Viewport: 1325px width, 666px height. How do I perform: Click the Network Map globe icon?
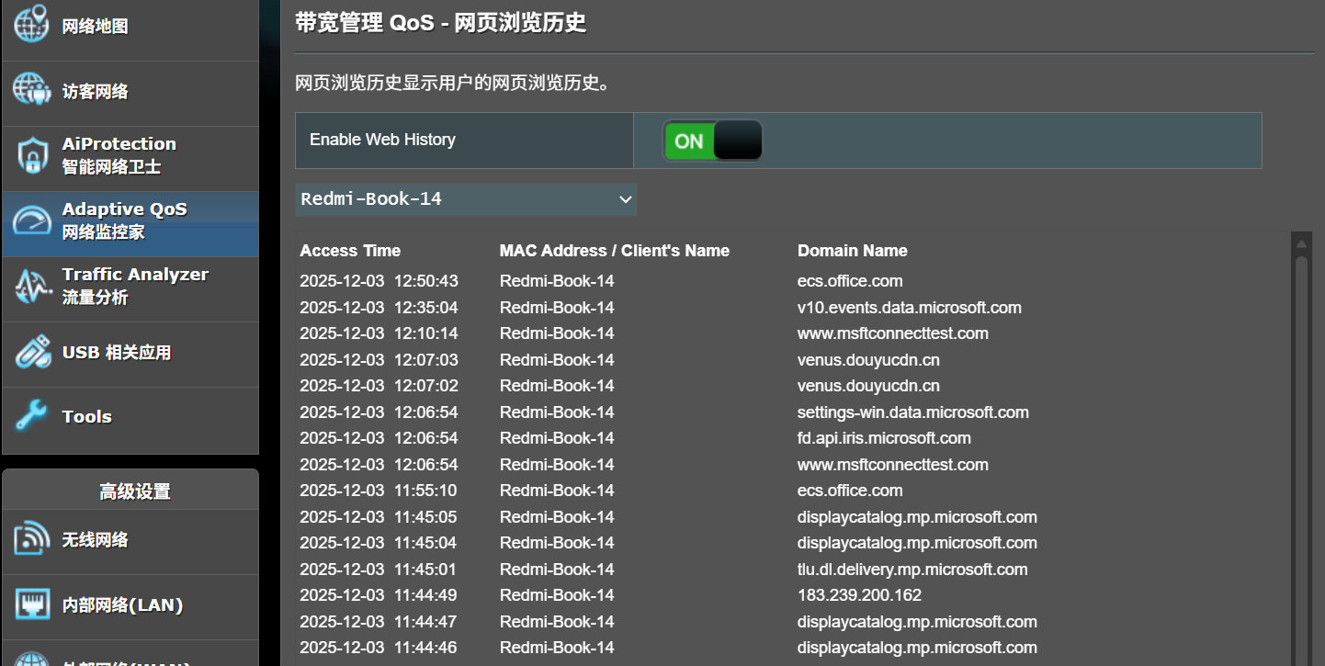point(30,24)
